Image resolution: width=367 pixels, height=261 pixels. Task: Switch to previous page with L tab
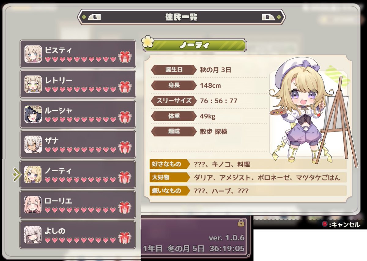pos(94,17)
